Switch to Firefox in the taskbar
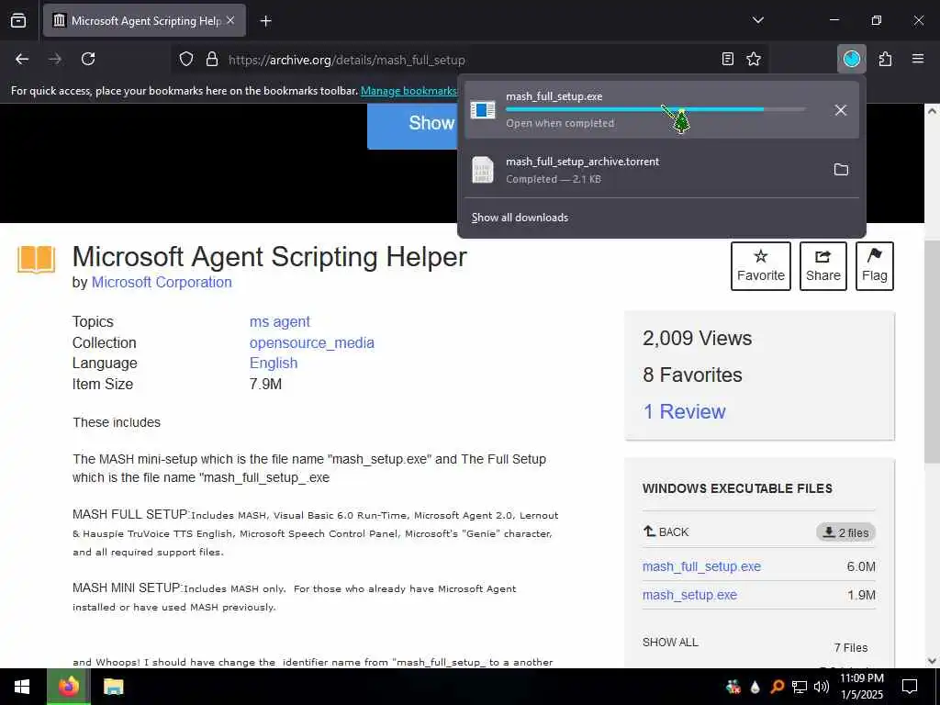Screen dimensions: 940x705 tap(69, 687)
